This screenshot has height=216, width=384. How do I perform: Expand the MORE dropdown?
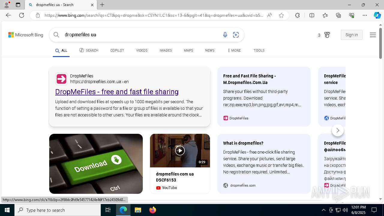coord(234,50)
